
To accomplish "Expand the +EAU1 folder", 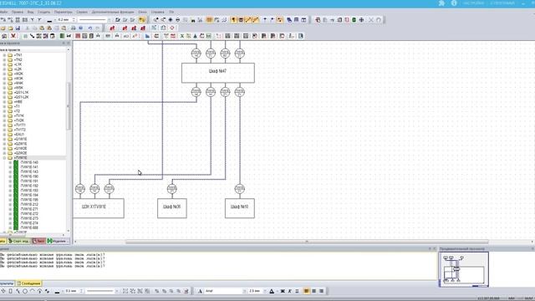I will coord(4,135).
